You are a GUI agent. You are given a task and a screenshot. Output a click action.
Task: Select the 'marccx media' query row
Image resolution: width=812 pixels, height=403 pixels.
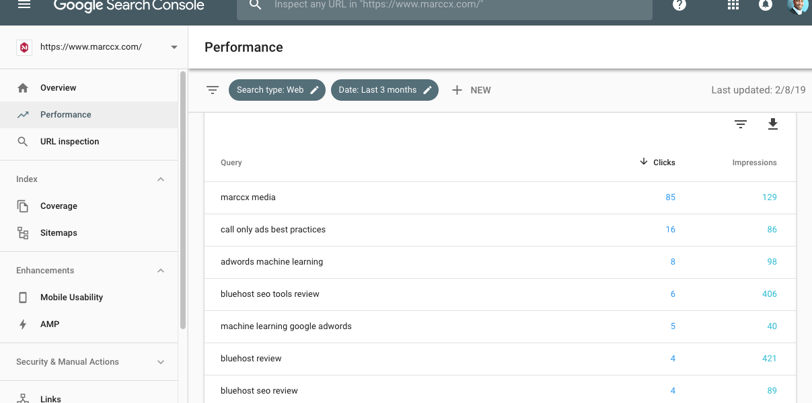click(500, 197)
